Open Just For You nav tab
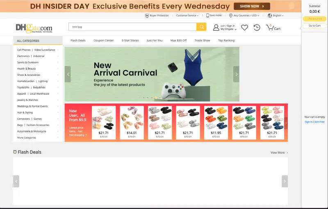The width and height of the screenshot is (328, 209). coord(155,40)
